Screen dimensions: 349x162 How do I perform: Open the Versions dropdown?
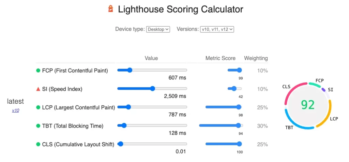(x=217, y=29)
